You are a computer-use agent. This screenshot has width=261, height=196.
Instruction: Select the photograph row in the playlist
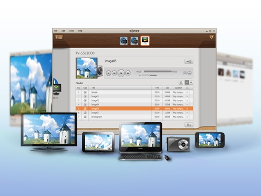134,117
